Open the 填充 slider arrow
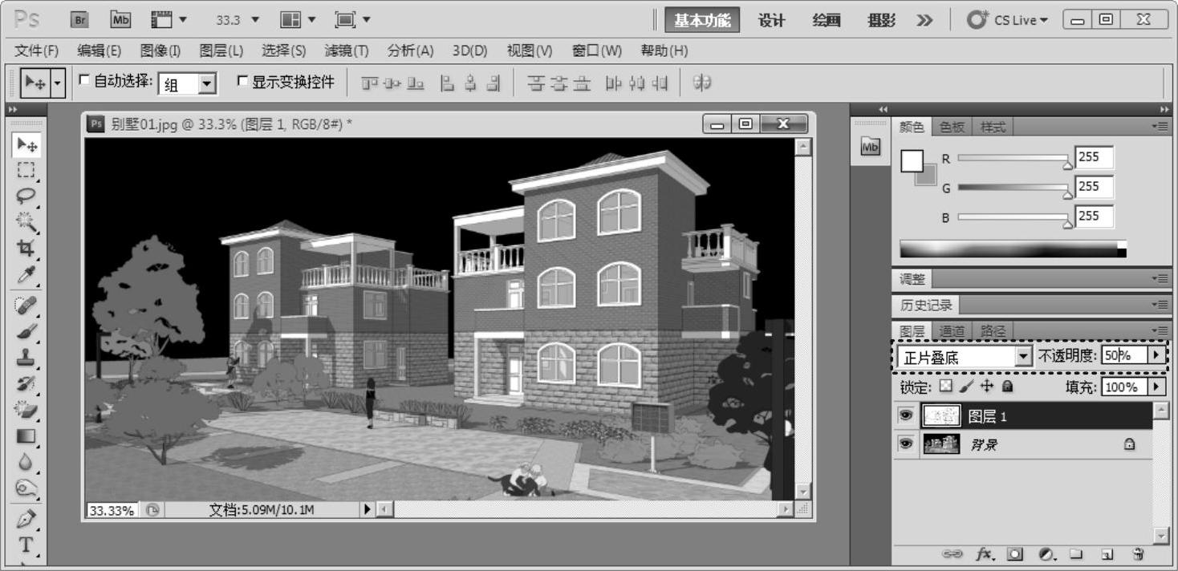The width and height of the screenshot is (1178, 571). 1156,387
